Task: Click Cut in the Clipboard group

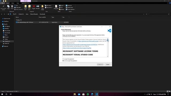Action: pos(16,5)
